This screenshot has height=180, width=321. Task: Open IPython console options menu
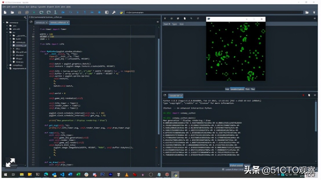coord(315,95)
